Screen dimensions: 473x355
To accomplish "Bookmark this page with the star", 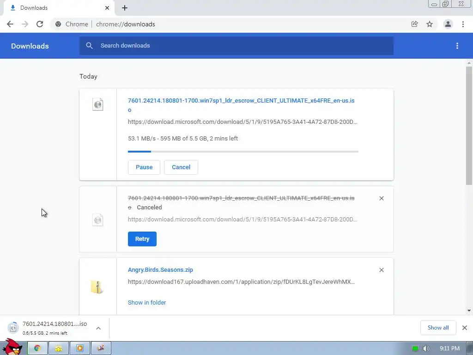I will click(430, 24).
